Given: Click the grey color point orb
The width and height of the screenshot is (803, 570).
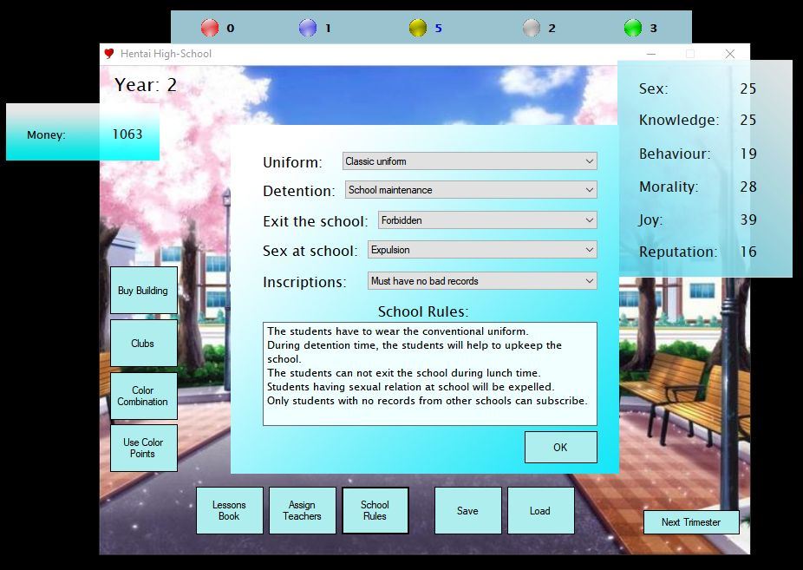Looking at the screenshot, I should coord(532,28).
